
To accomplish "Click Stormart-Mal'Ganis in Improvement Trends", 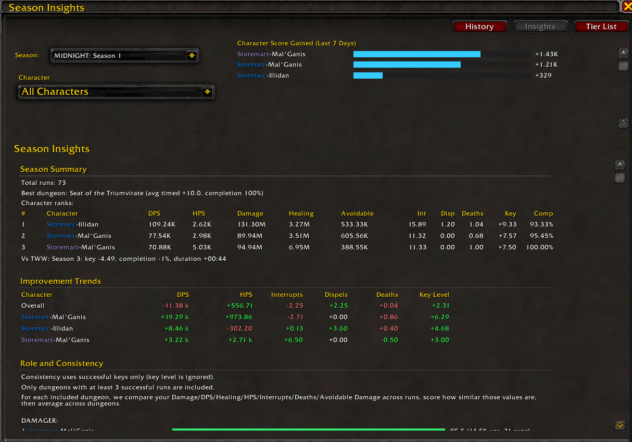I will (54, 317).
